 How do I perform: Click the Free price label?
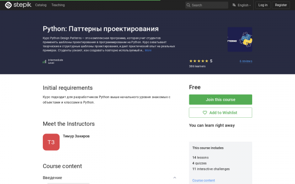[195, 87]
